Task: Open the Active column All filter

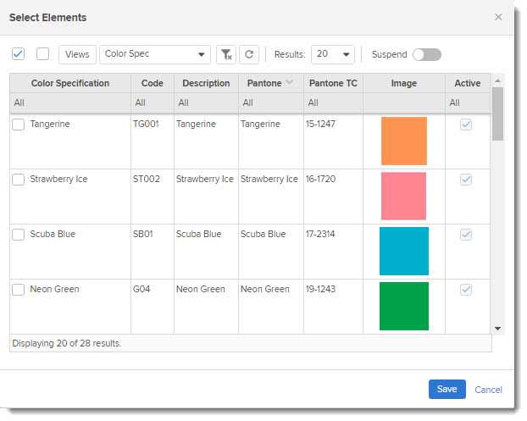Action: (468, 102)
